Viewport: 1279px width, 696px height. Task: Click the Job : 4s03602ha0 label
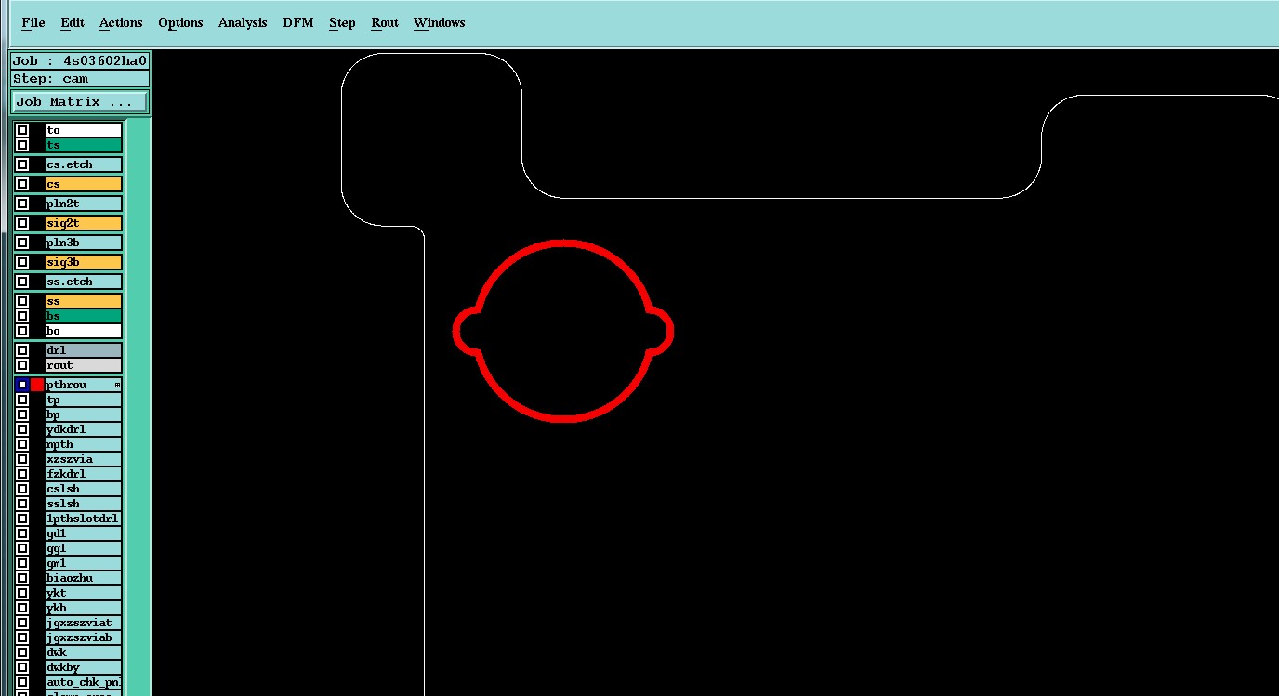[80, 60]
